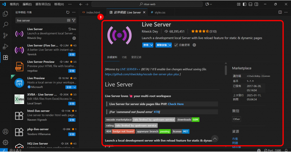Open the #78 issue link
Viewport: 291px width, 152px height.
coord(157,112)
